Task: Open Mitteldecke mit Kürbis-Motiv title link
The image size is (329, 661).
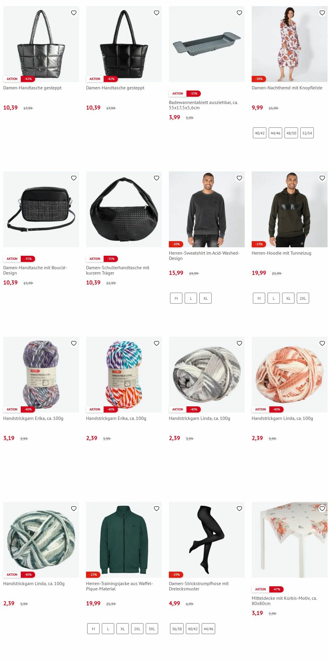Action: pyautogui.click(x=284, y=601)
